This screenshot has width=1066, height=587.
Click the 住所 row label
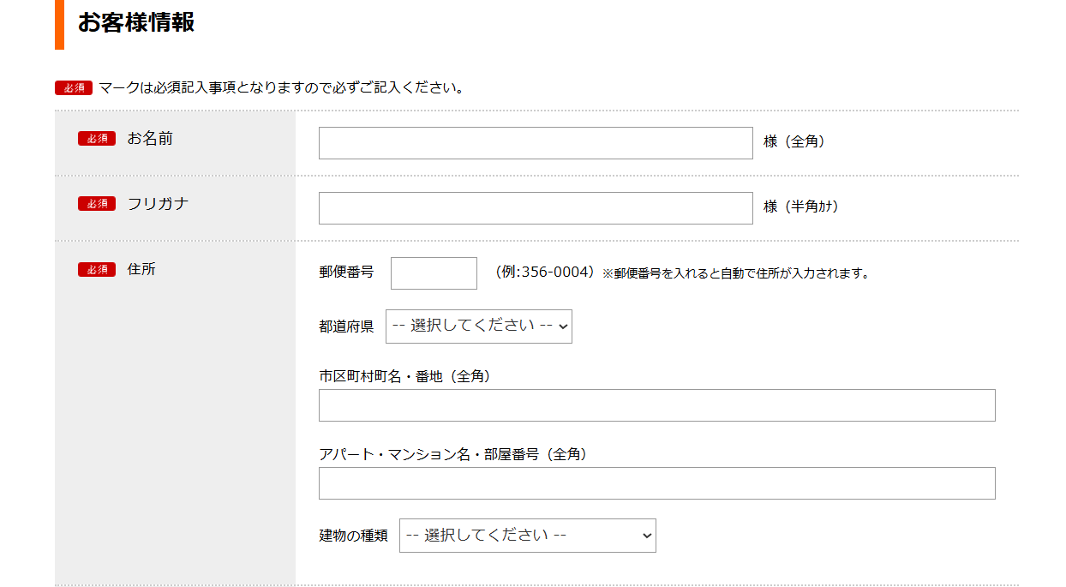pyautogui.click(x=141, y=269)
